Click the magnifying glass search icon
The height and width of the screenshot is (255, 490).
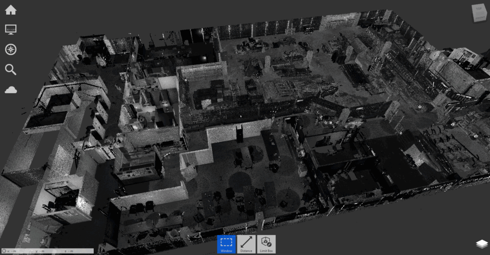(11, 70)
